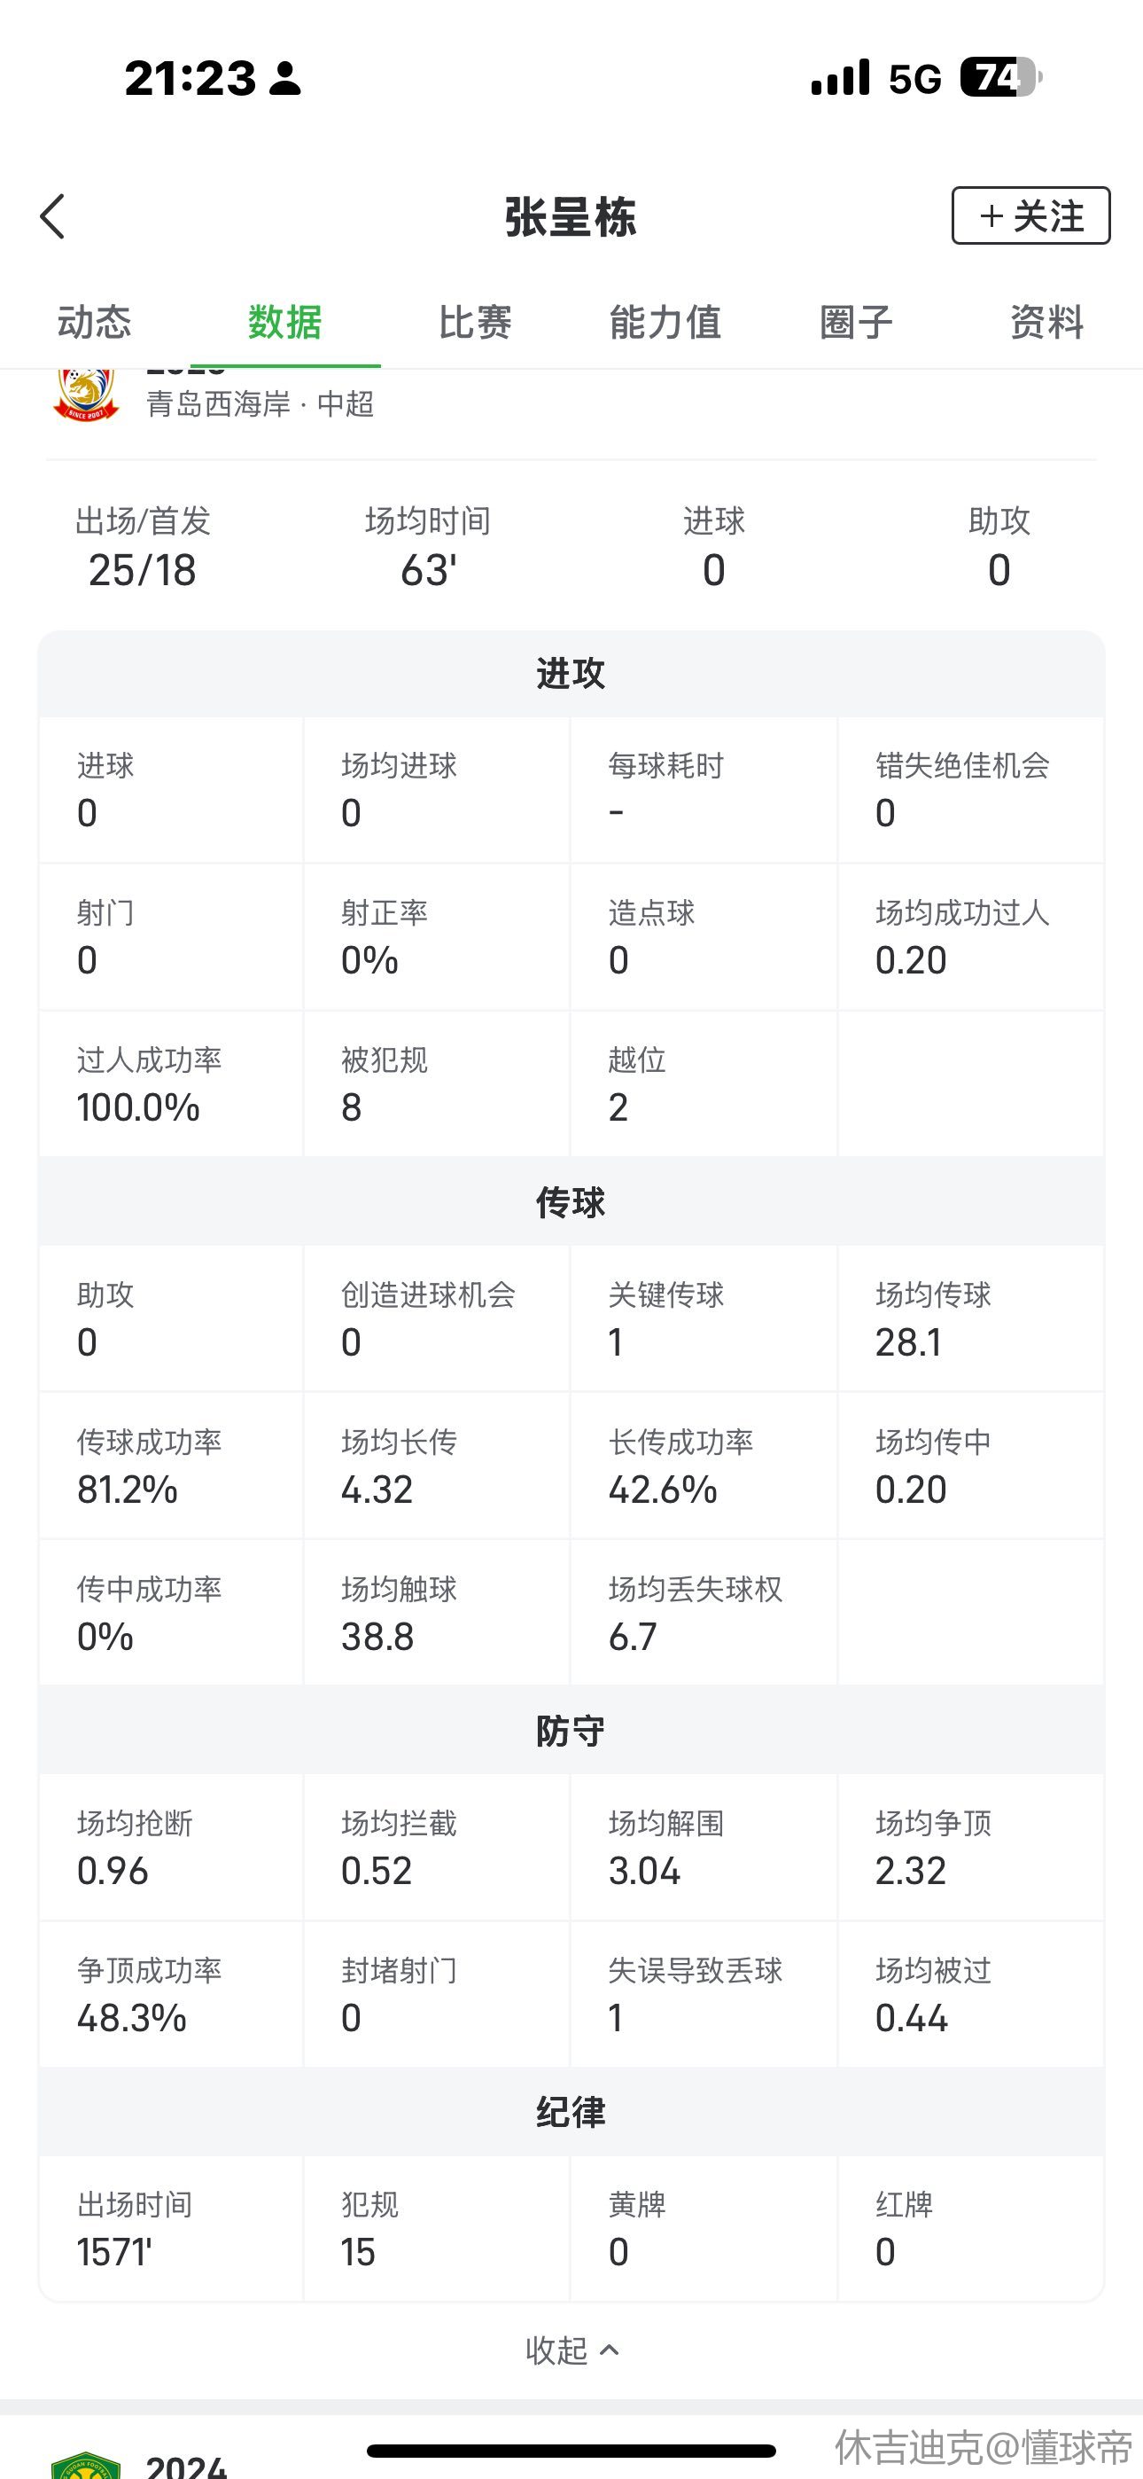Tap the 传球成功率 81.2% cell
Image resolution: width=1143 pixels, height=2479 pixels.
[171, 1466]
